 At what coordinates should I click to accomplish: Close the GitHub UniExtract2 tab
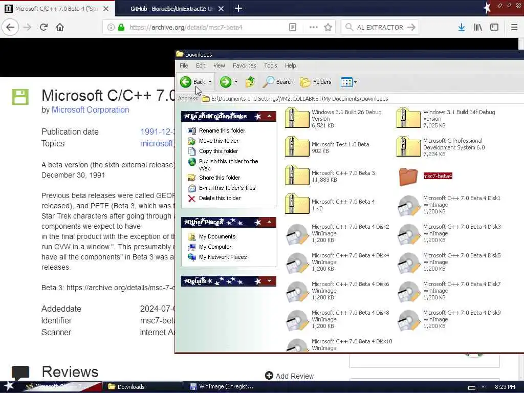tap(221, 9)
